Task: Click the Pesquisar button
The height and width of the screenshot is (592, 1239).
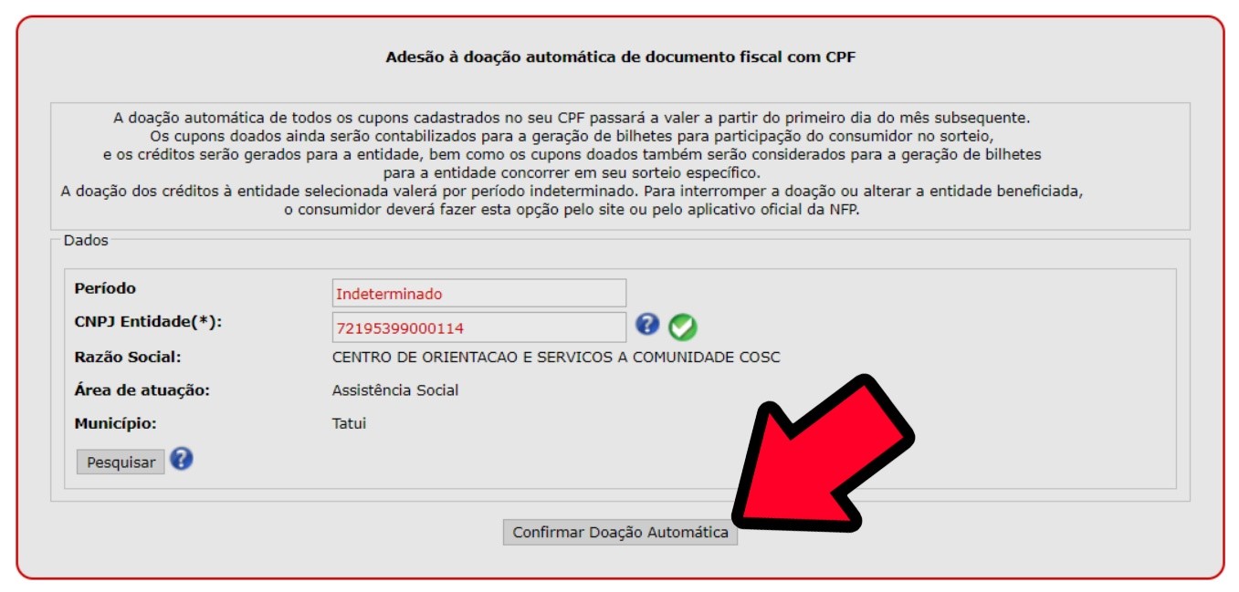Action: click(x=121, y=462)
